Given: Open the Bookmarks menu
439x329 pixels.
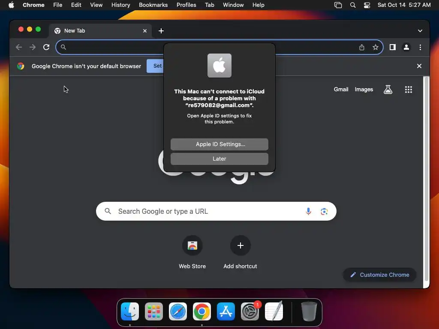Looking at the screenshot, I should [153, 5].
